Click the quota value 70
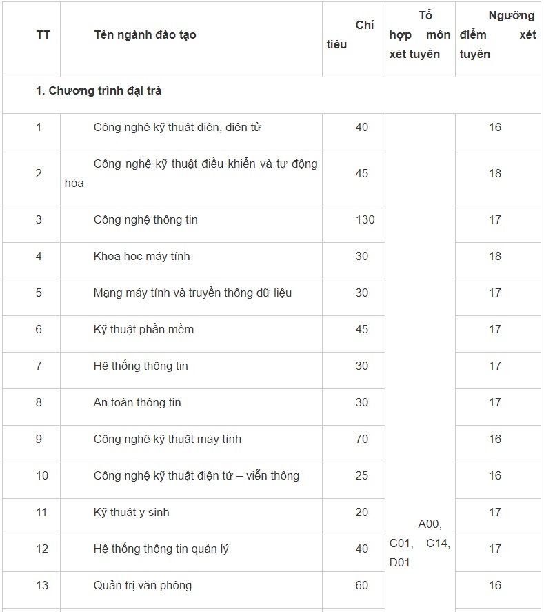Image resolution: width=544 pixels, height=612 pixels. coord(362,439)
